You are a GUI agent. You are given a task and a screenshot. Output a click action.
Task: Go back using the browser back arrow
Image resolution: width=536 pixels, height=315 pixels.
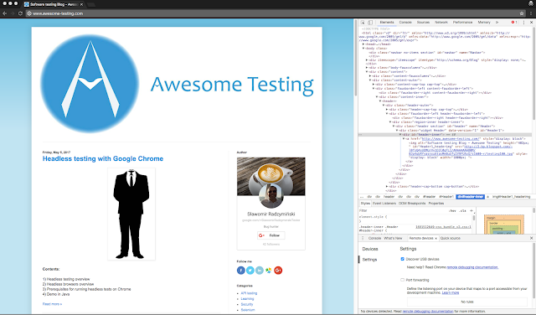point(5,13)
